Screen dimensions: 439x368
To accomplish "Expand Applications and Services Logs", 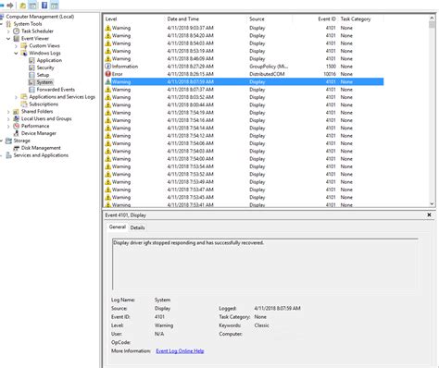I will [16, 97].
